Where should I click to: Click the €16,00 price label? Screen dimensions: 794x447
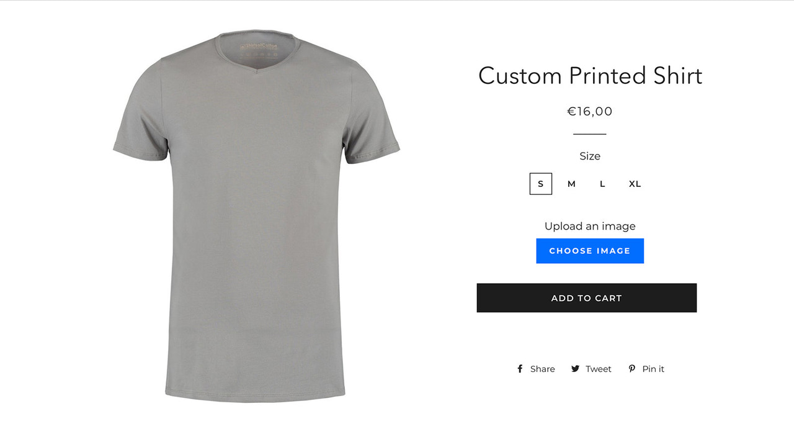(589, 111)
